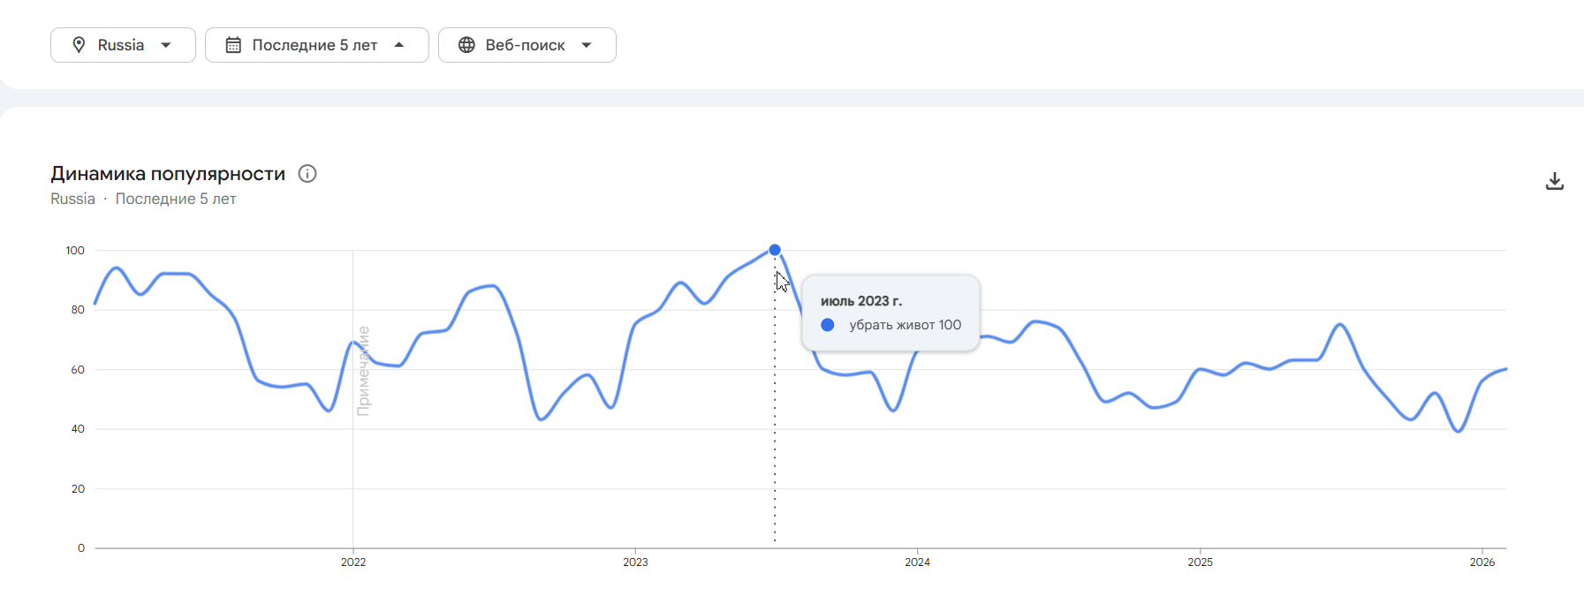The height and width of the screenshot is (611, 1584).
Task: Click the blue legend dot in the tooltip
Action: [828, 325]
